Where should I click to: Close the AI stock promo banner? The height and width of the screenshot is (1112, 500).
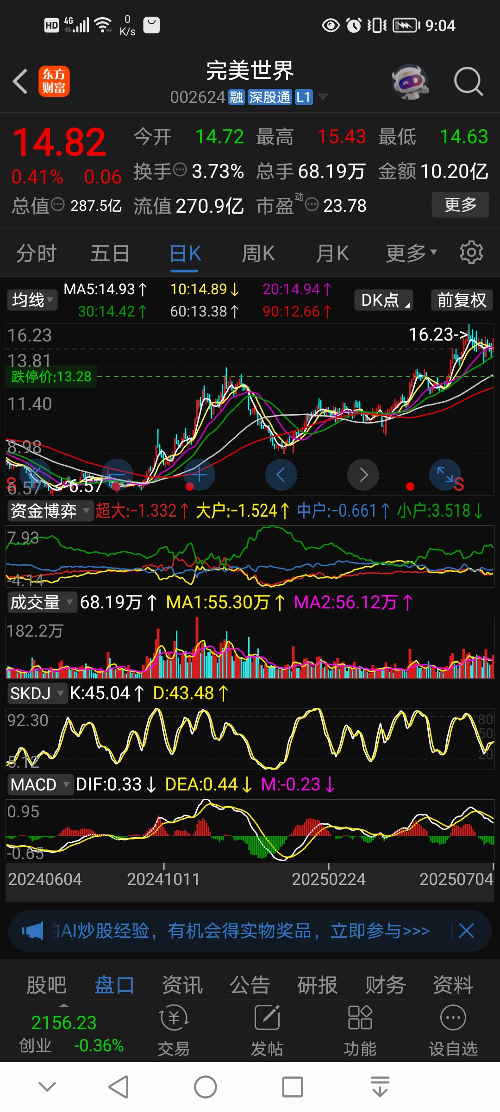tap(466, 931)
